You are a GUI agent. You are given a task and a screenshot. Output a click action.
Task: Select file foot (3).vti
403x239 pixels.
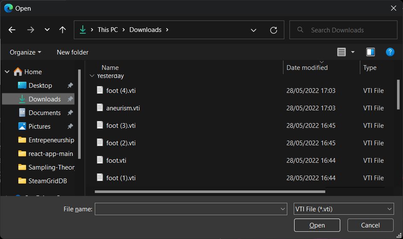click(x=121, y=125)
